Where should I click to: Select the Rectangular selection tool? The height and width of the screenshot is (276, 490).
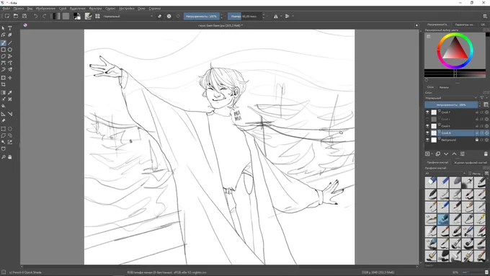pos(3,129)
